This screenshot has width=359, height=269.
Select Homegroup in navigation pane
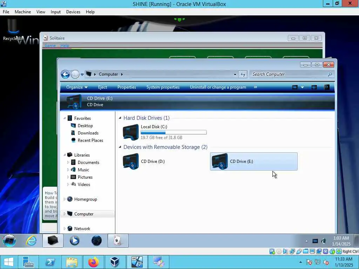86,199
